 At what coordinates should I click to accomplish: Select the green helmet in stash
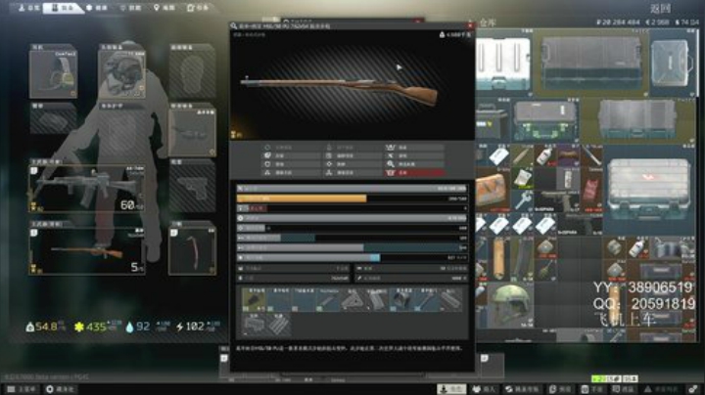(511, 304)
